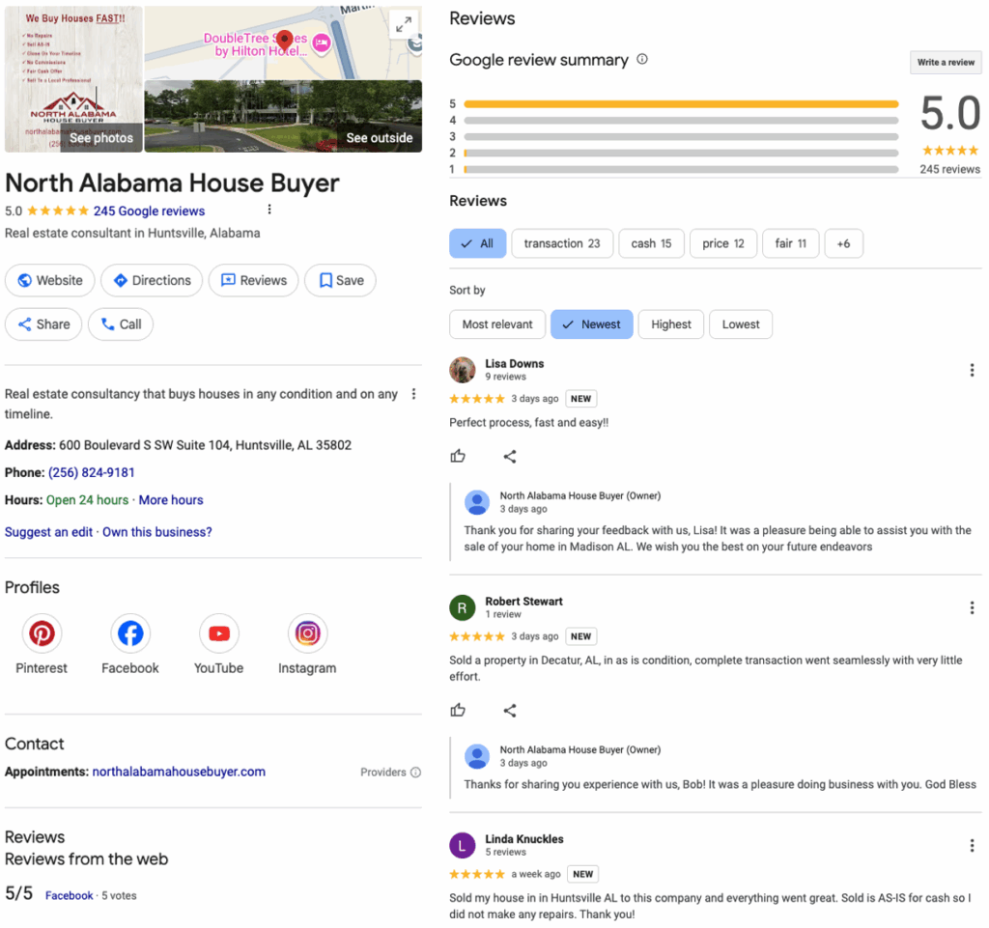This screenshot has width=989, height=928.
Task: Expand the map to full screen
Action: [404, 24]
